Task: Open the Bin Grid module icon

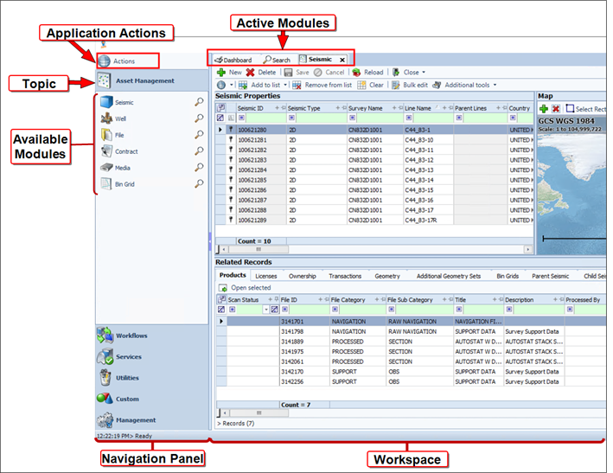Action: (106, 183)
